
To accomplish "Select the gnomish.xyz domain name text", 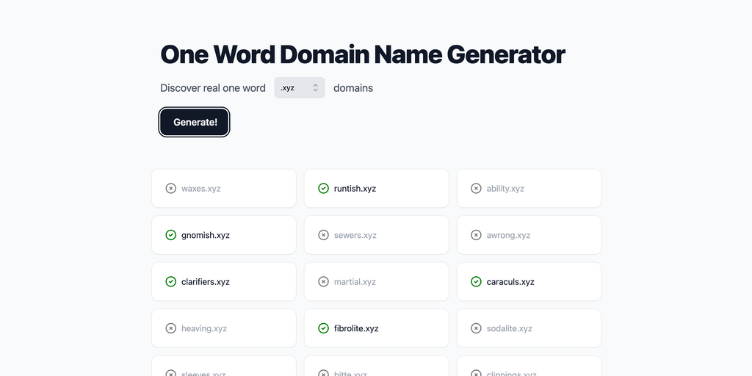I will click(x=206, y=236).
